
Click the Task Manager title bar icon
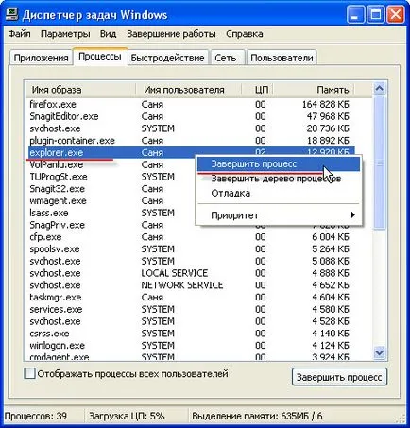tap(11, 14)
